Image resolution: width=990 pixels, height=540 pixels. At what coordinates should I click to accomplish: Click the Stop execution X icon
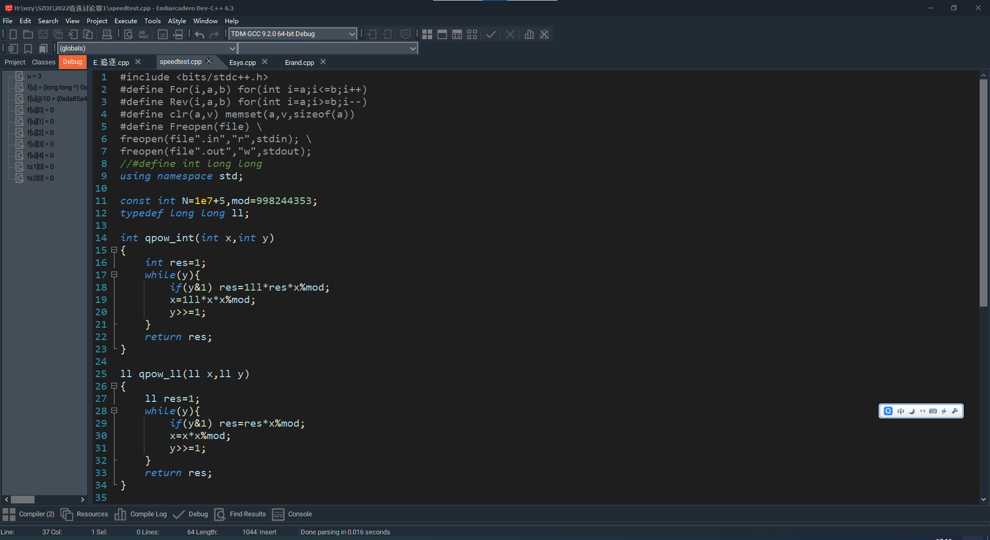pyautogui.click(x=510, y=34)
